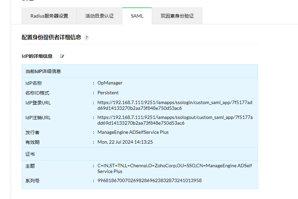Click the IdP注销URL ssologout address
Screen dimensions: 298x199
pos(175,120)
